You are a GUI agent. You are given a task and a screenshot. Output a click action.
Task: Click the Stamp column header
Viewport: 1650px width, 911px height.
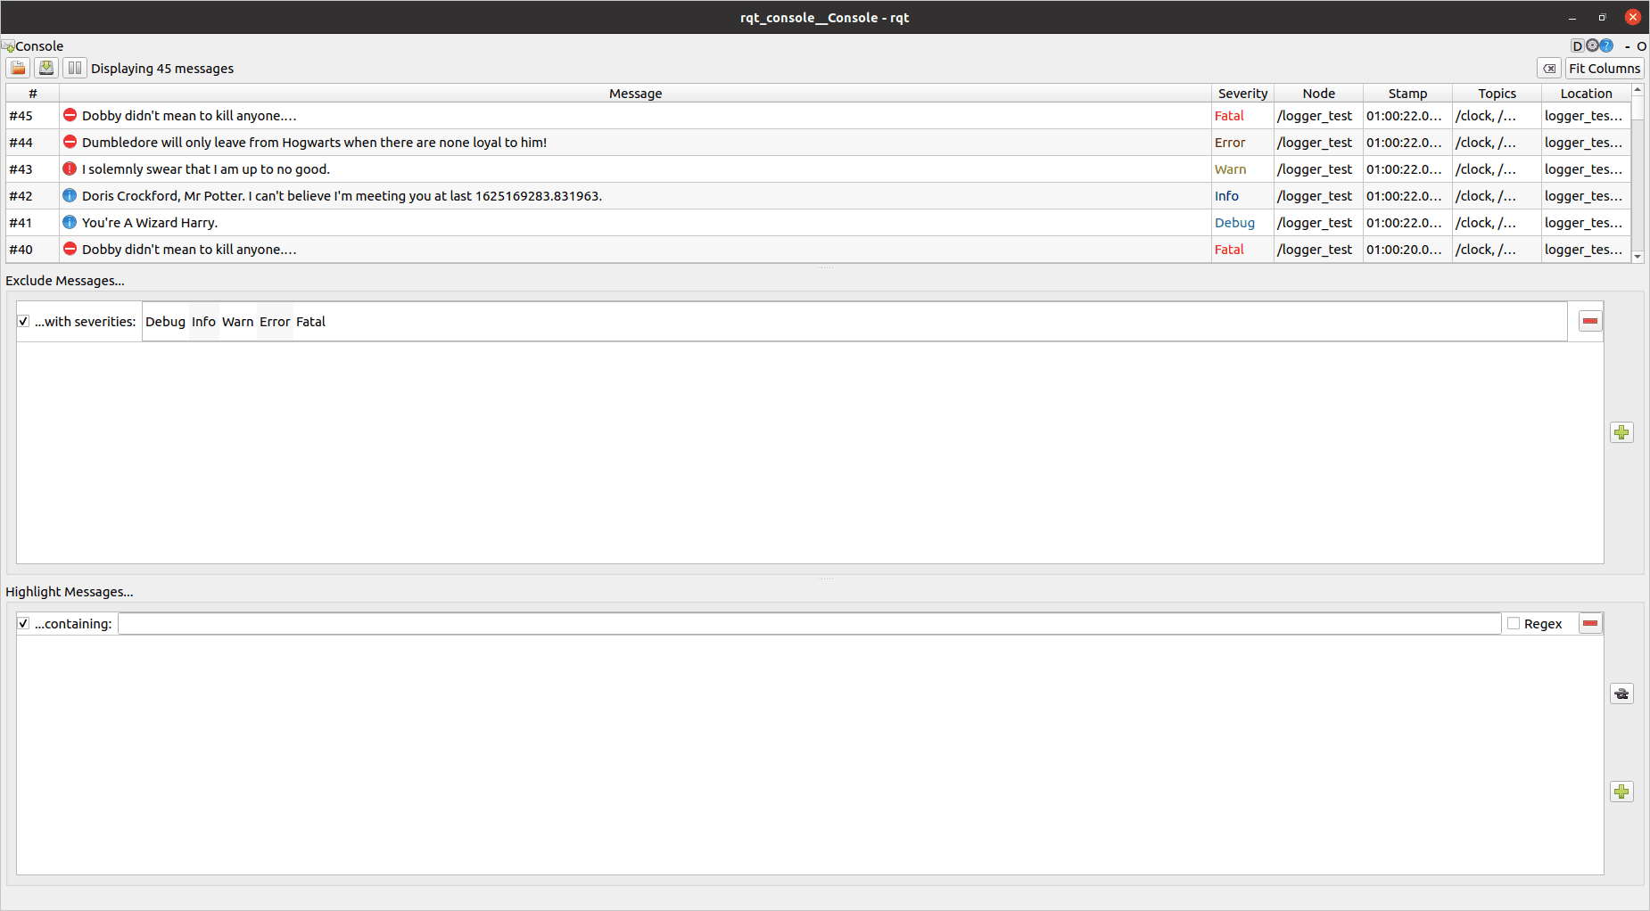coord(1407,94)
